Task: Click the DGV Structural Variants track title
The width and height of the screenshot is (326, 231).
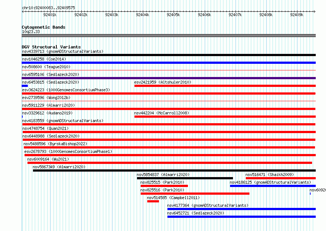Action: [x=51, y=47]
